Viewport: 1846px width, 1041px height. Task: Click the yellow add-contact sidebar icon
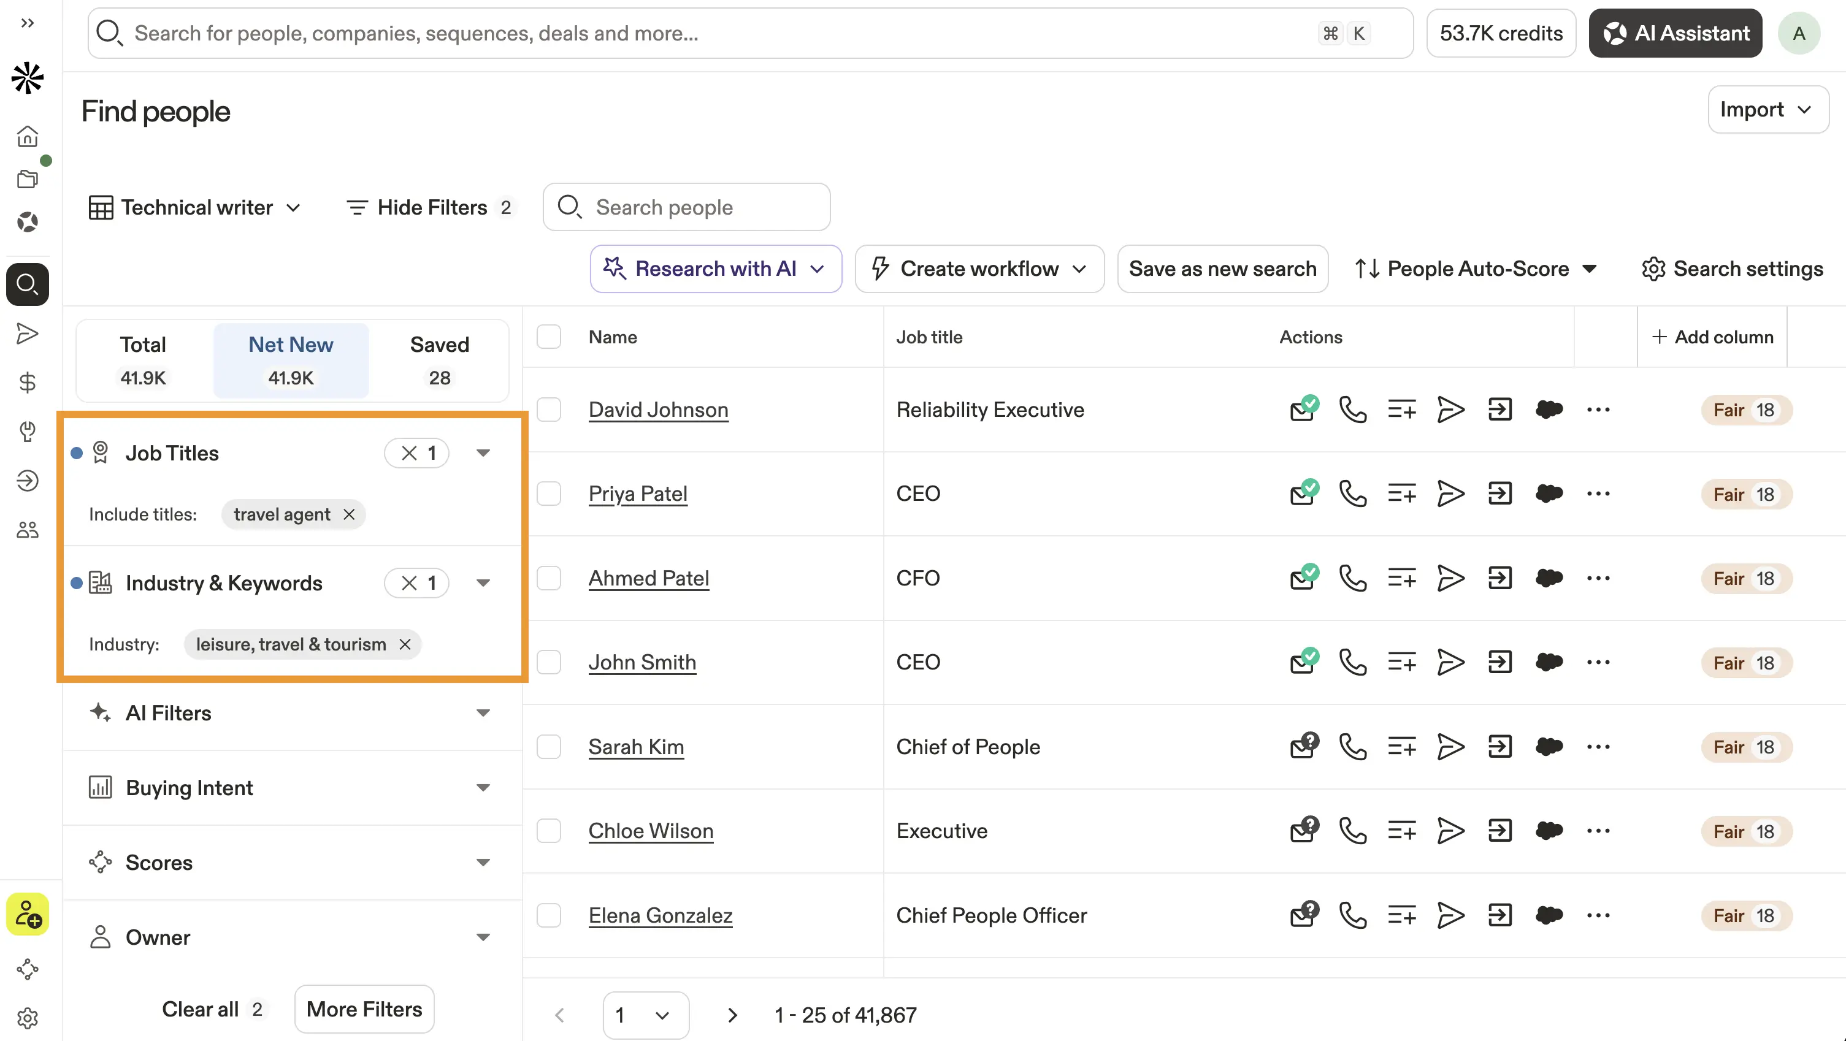pos(27,914)
